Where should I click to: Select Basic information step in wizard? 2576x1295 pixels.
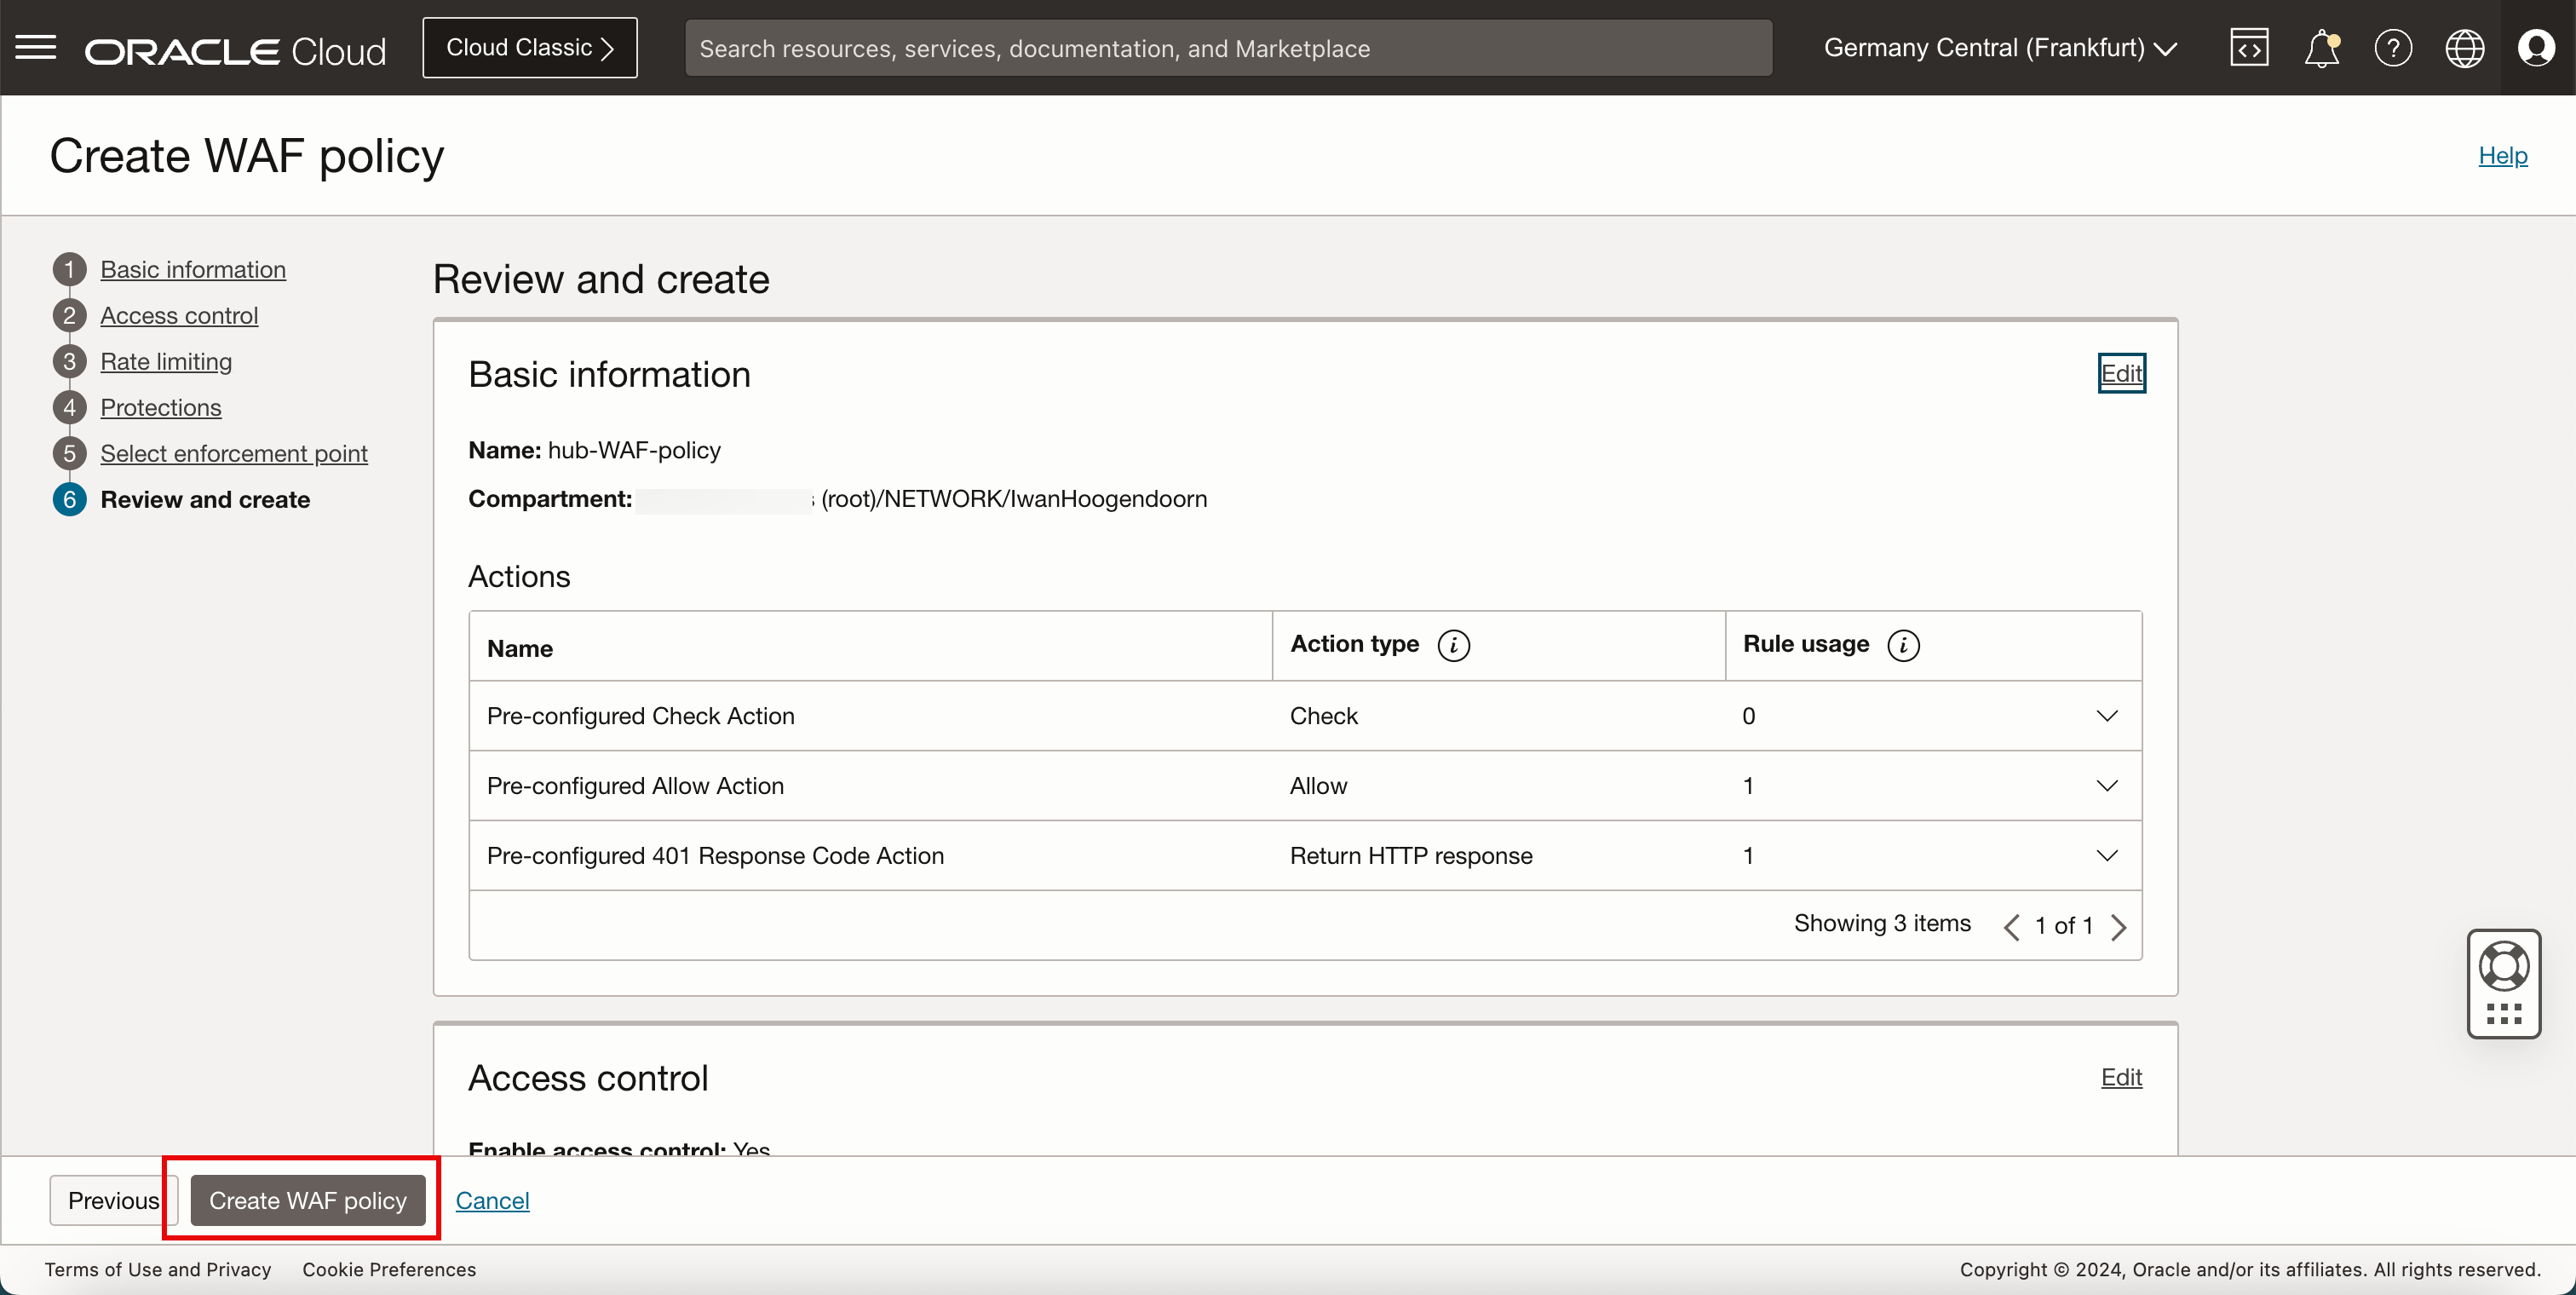pyautogui.click(x=192, y=268)
